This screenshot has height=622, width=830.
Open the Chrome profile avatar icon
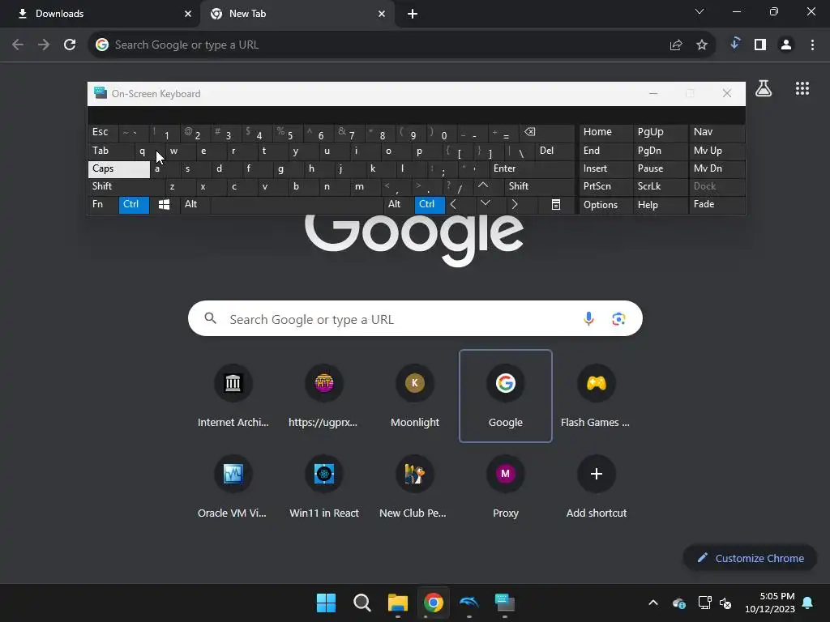(x=786, y=45)
